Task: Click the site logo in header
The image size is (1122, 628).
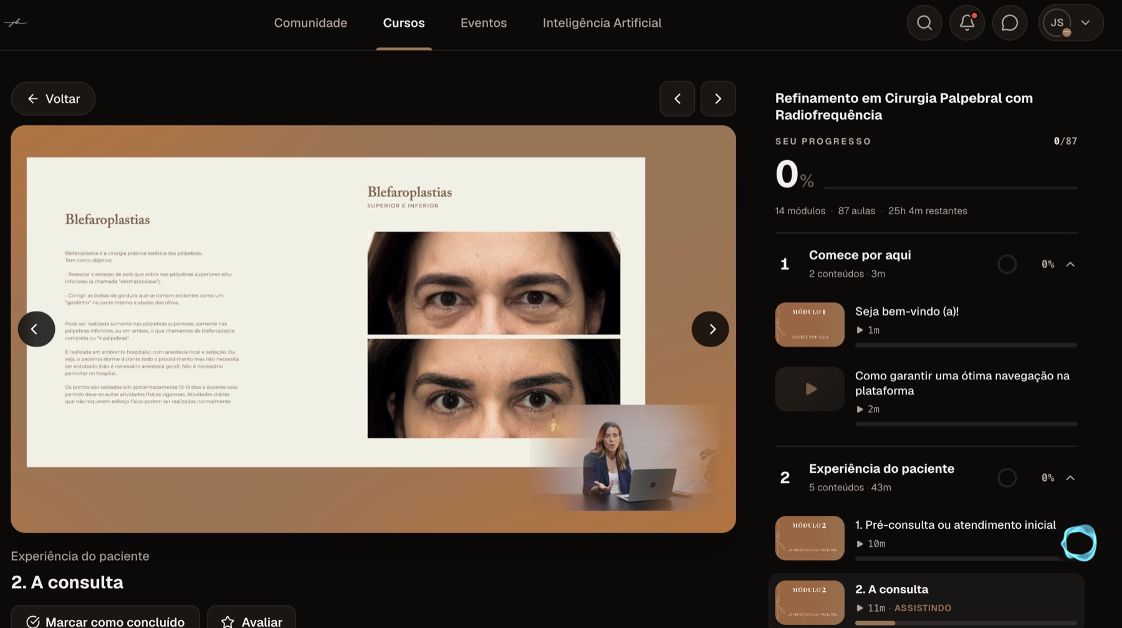Action: 16,22
